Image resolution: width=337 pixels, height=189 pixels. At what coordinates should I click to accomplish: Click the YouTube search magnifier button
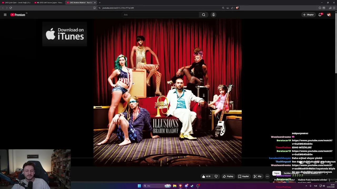(x=204, y=15)
